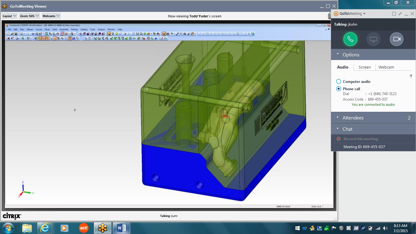This screenshot has height=234, width=416.
Task: Open the Zoom 56% dropdown
Action: [x=29, y=16]
